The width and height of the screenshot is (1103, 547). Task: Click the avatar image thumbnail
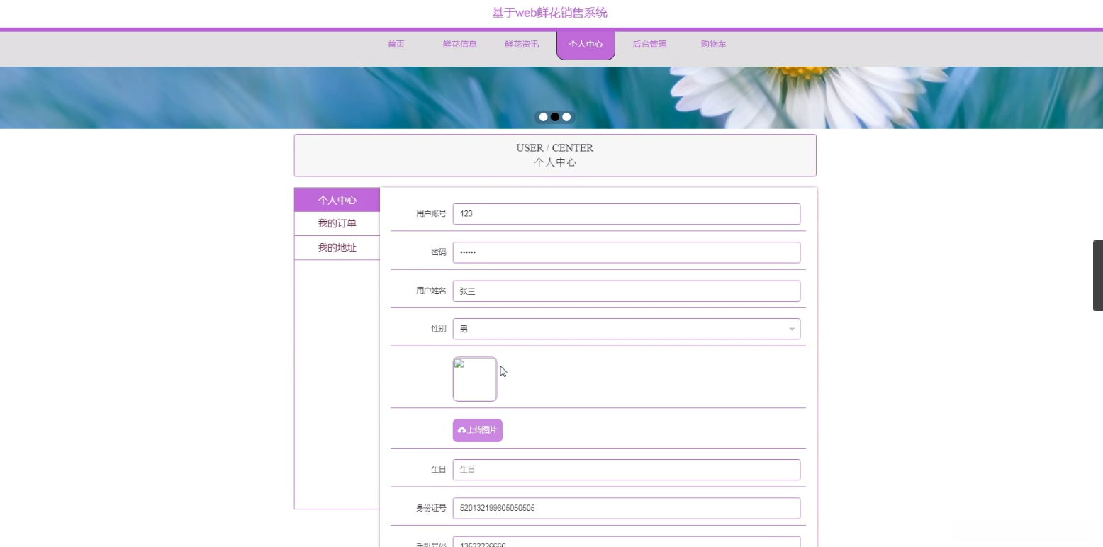click(x=475, y=379)
